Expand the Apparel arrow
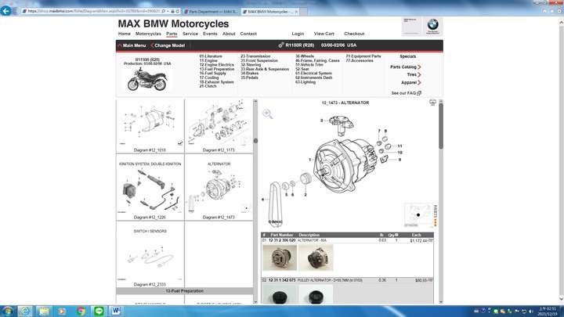Viewport: 564px width, 317px height. click(419, 83)
